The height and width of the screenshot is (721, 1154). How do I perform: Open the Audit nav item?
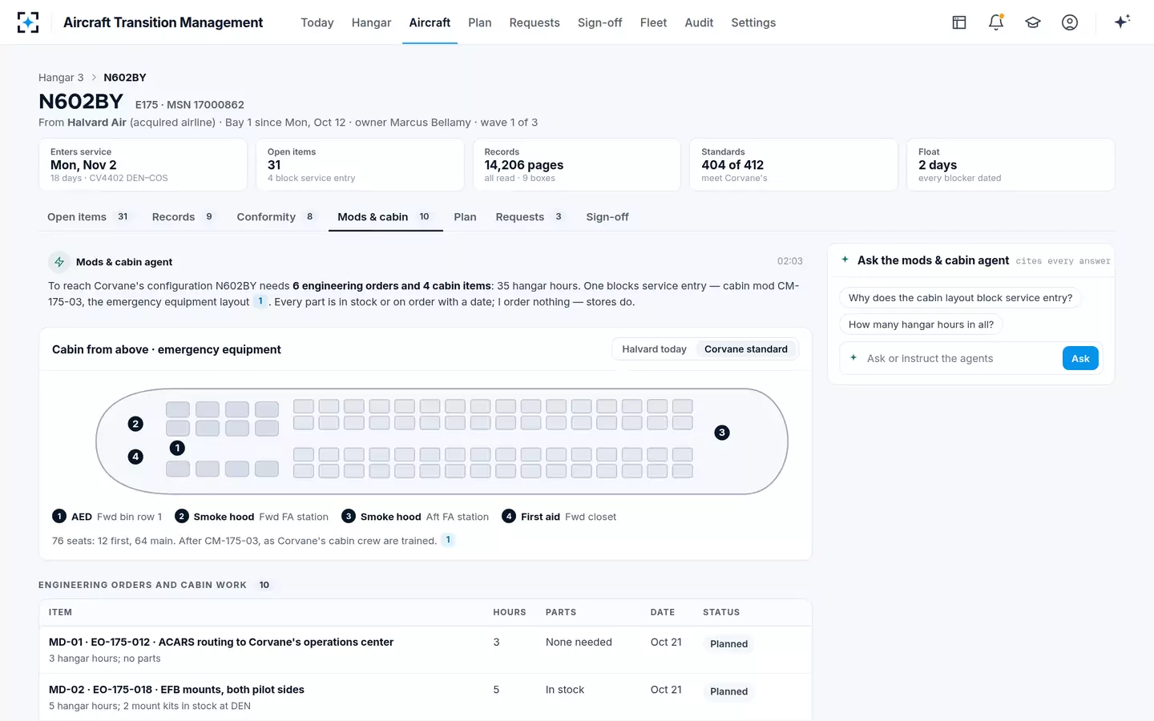699,22
